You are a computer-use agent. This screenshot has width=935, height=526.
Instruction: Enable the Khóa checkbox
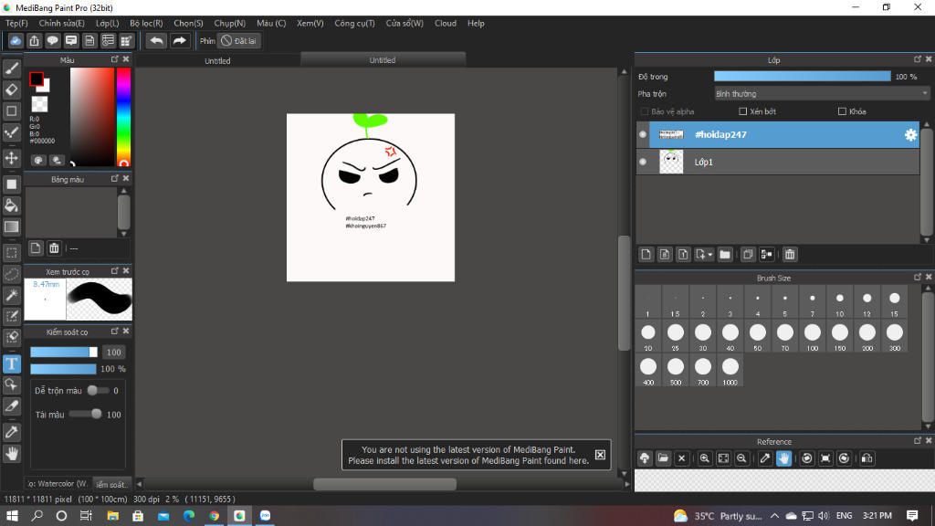click(x=842, y=111)
